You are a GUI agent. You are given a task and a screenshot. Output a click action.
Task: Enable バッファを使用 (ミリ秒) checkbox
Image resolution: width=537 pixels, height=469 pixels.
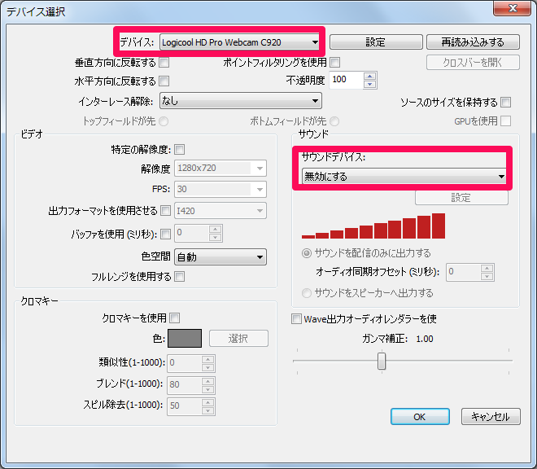(x=166, y=234)
